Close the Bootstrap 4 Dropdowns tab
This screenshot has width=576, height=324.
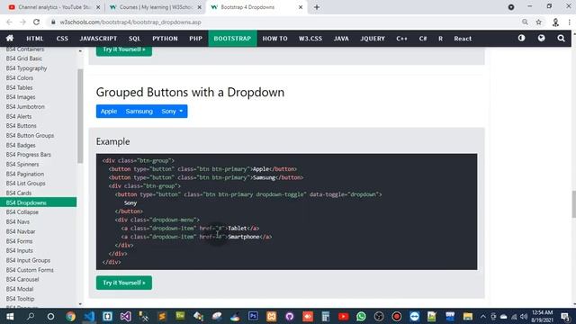point(301,7)
